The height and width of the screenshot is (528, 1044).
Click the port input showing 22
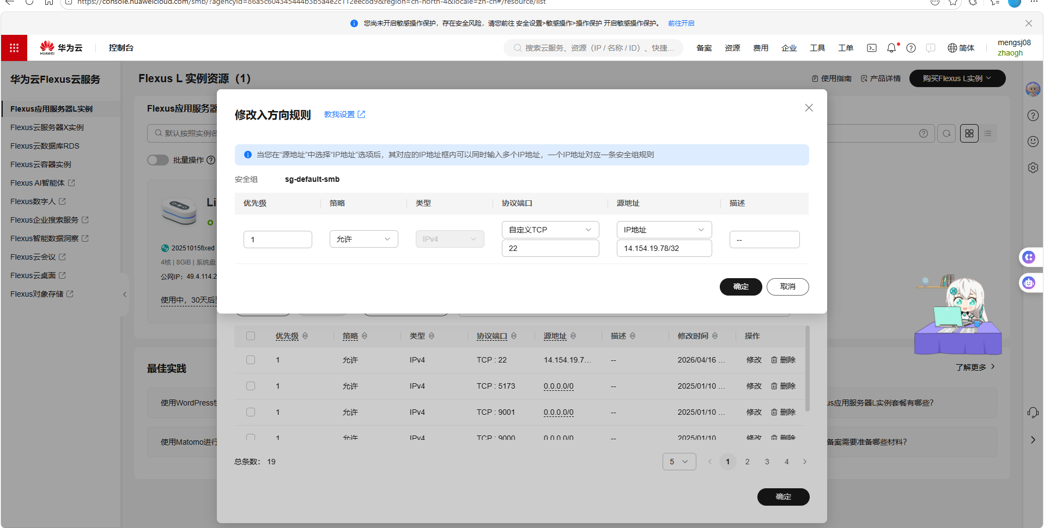pos(550,248)
